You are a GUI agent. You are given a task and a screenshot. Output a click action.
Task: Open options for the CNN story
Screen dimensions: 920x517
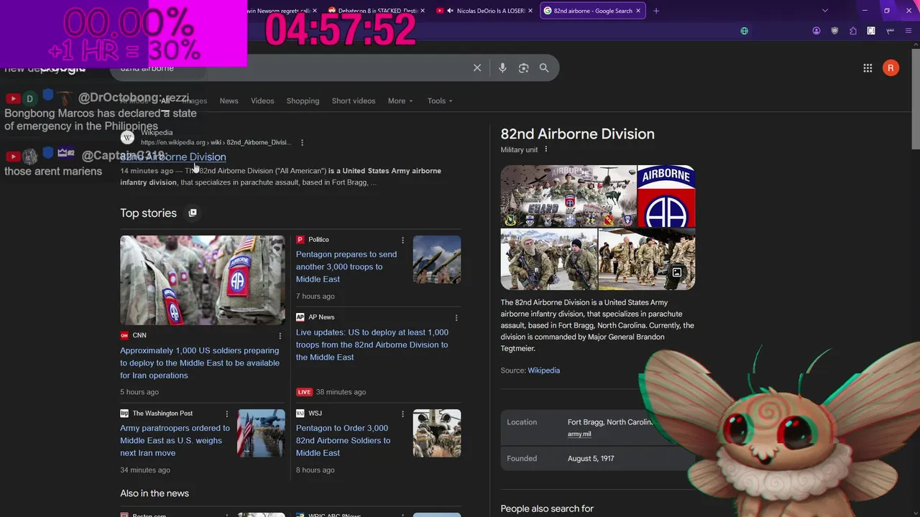click(x=280, y=336)
